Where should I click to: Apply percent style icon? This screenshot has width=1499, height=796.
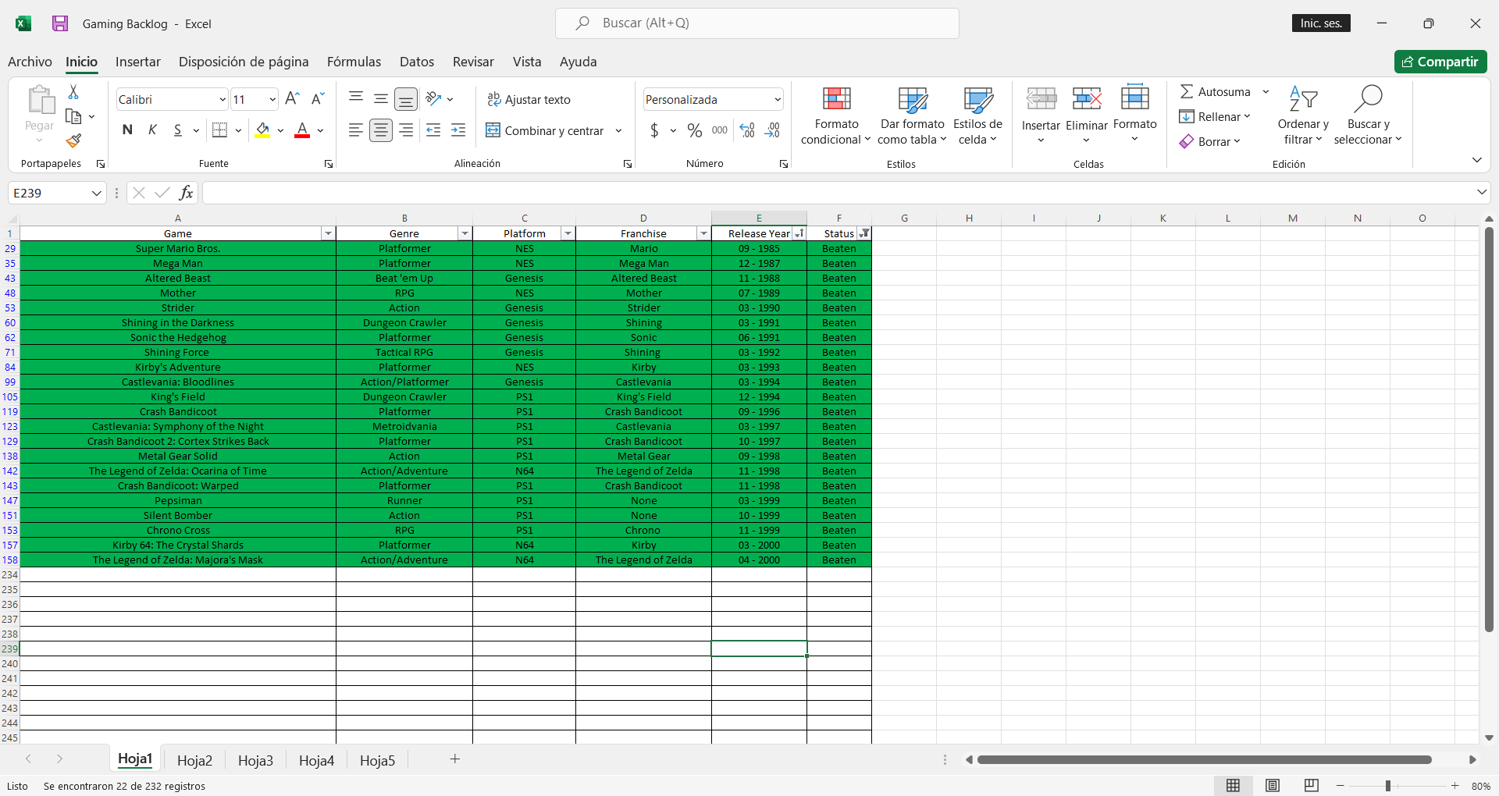695,130
